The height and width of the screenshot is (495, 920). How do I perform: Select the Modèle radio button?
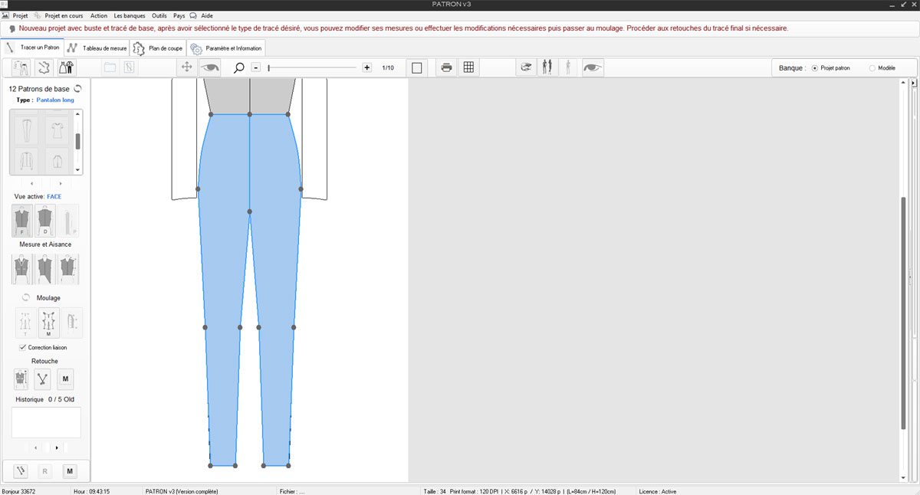(x=872, y=68)
